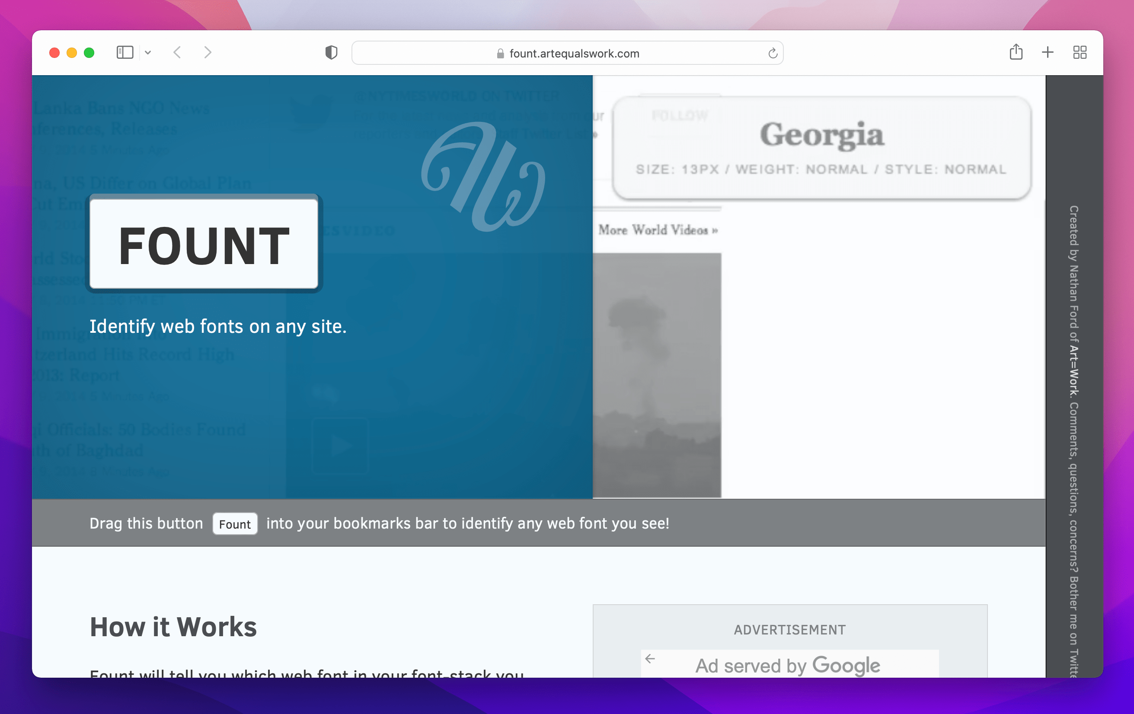Click the Ad served by Google banner
This screenshot has width=1134, height=714.
pyautogui.click(x=788, y=665)
